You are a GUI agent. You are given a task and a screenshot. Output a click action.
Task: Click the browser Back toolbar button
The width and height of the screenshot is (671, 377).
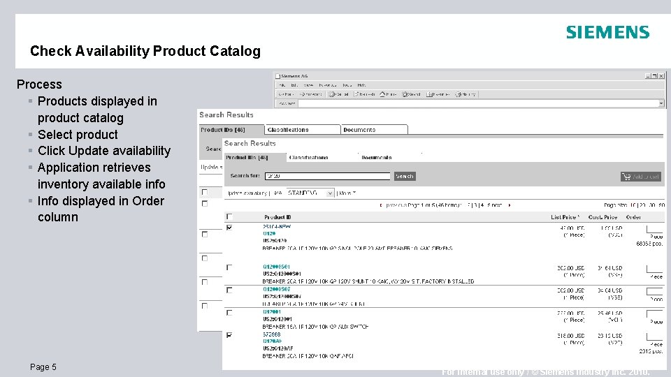click(286, 94)
